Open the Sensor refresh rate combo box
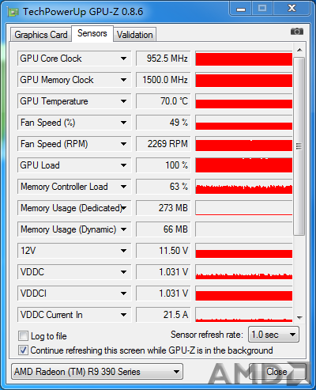 tap(273, 335)
